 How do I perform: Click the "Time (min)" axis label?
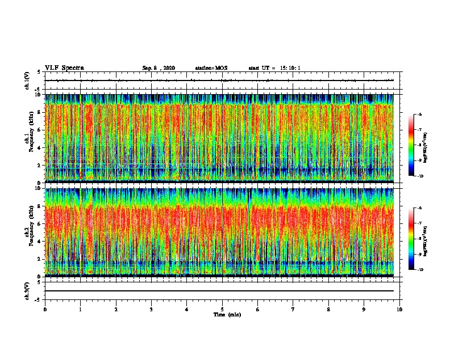click(227, 315)
